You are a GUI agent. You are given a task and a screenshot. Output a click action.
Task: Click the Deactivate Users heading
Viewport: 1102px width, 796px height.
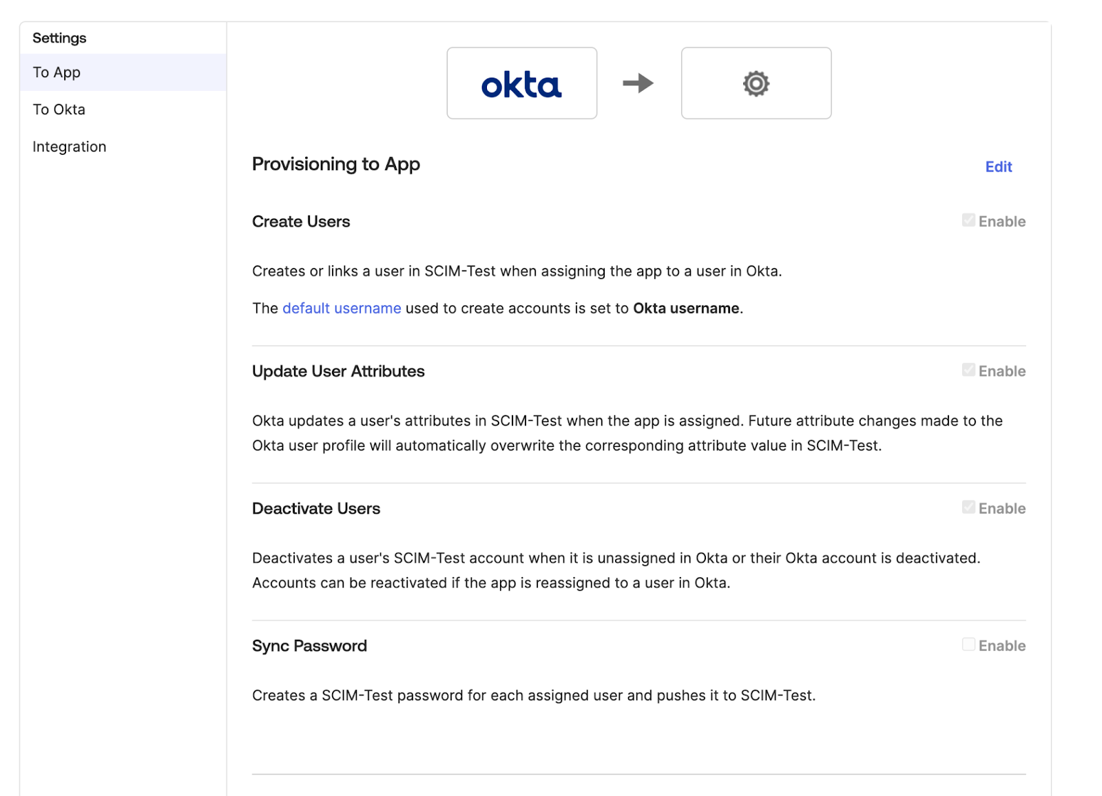click(316, 508)
